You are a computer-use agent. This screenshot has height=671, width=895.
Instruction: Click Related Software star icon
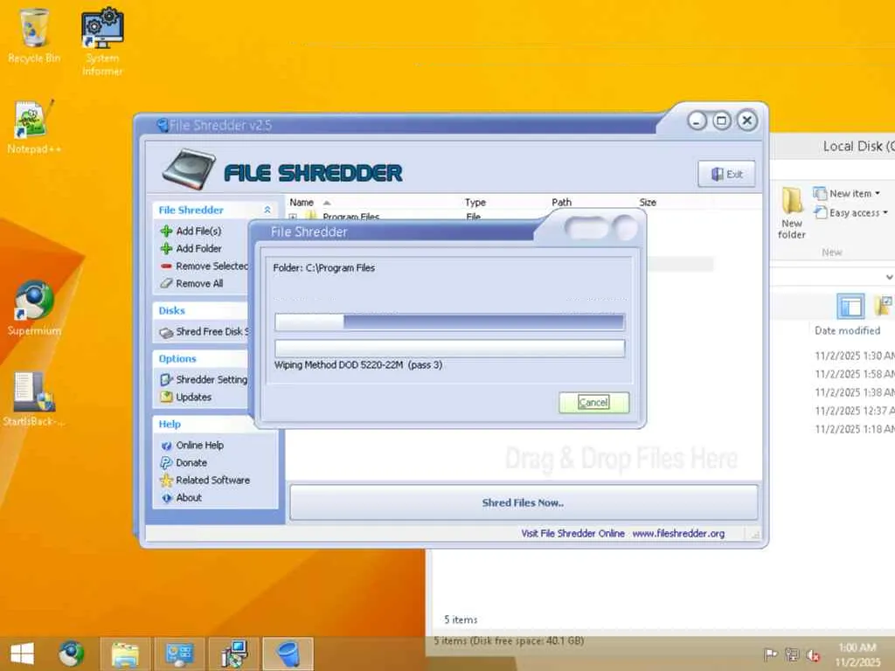(167, 481)
